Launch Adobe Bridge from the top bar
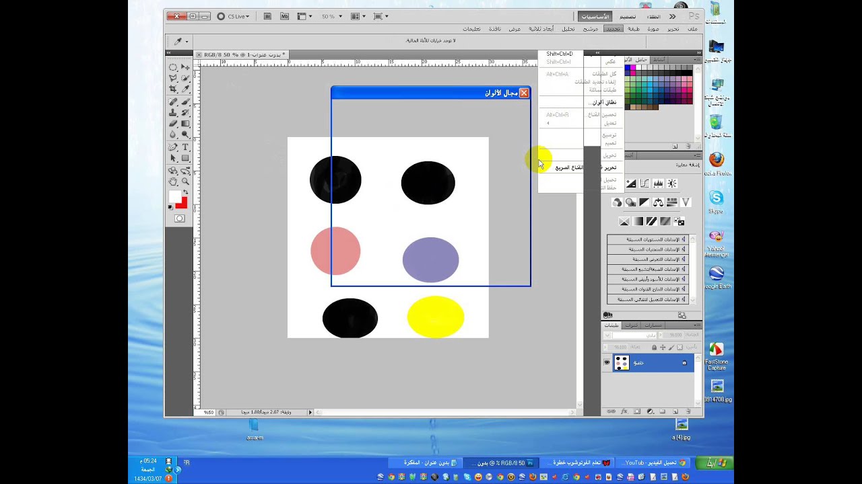The image size is (862, 484). 268,16
